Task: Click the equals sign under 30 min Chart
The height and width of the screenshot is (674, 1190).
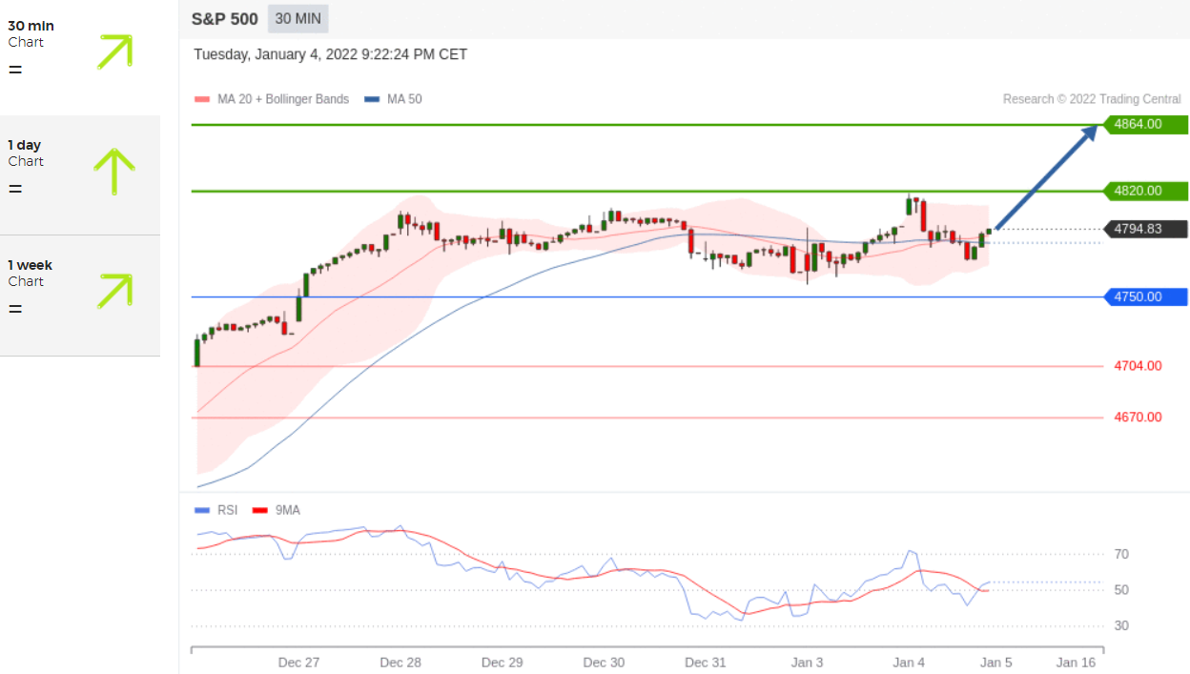Action: [15, 70]
